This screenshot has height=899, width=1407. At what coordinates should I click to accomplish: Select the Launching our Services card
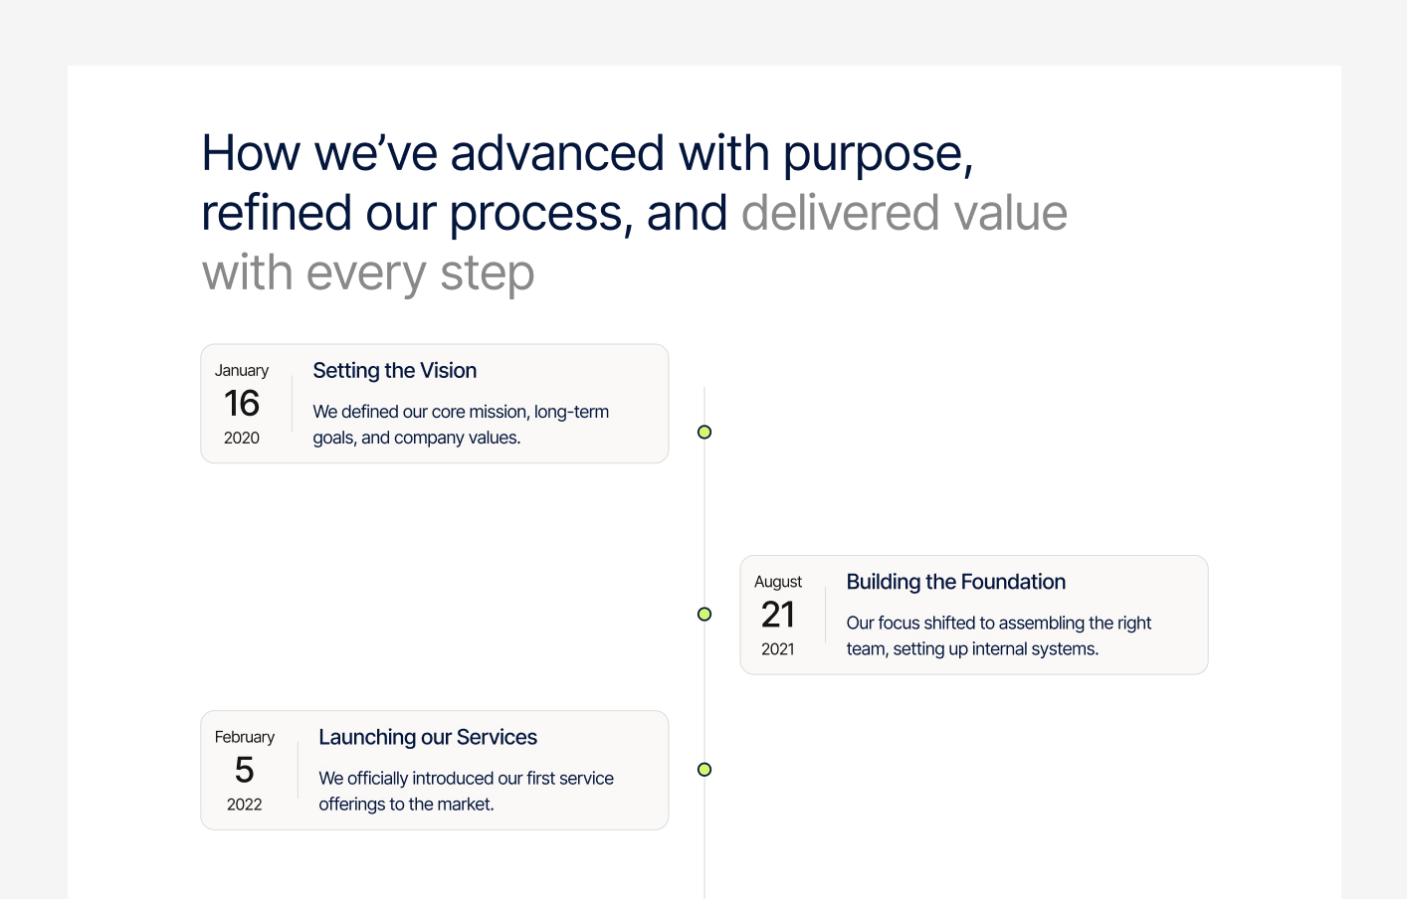point(435,770)
